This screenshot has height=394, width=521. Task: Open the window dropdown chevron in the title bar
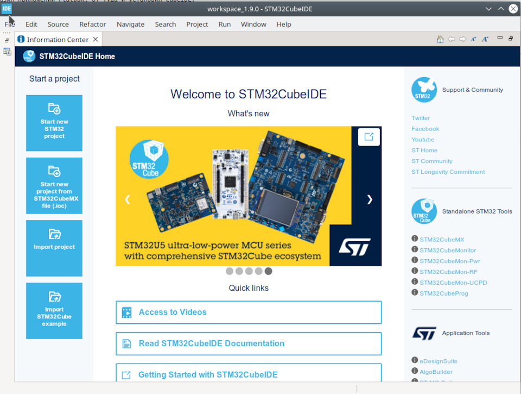click(x=488, y=9)
